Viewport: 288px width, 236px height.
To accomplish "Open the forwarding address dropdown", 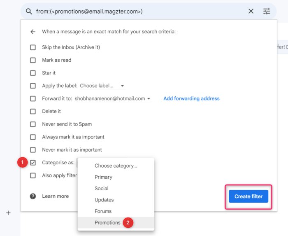I will [x=113, y=98].
